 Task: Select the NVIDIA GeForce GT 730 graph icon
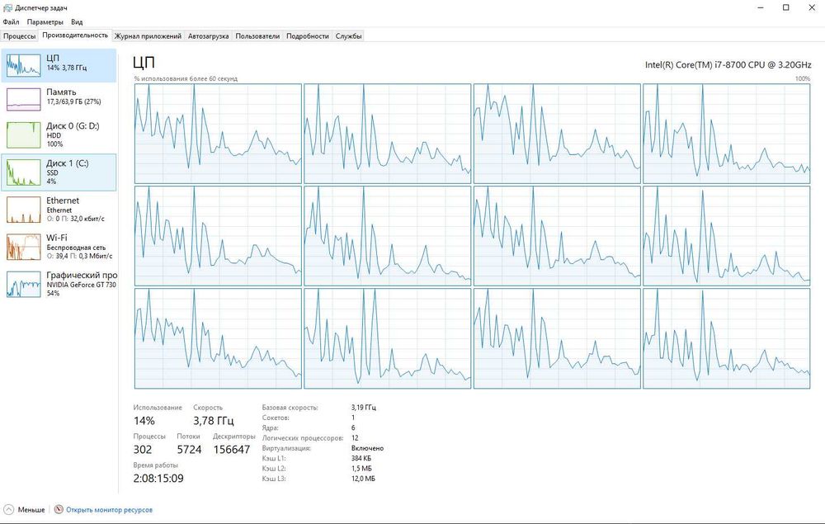pyautogui.click(x=24, y=284)
